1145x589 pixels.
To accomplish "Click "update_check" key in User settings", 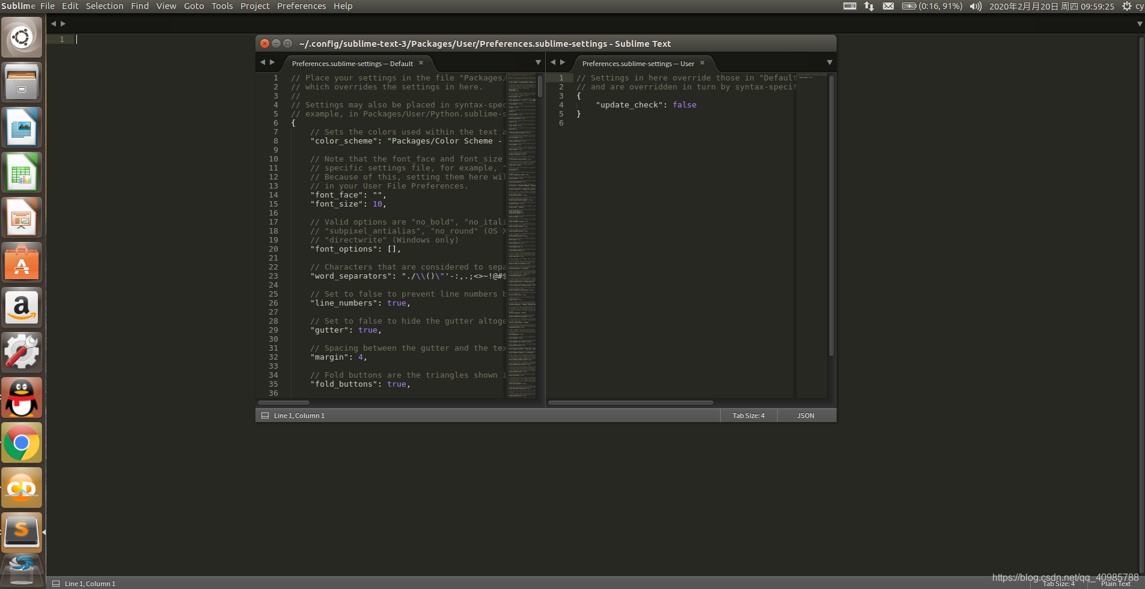I will point(630,105).
